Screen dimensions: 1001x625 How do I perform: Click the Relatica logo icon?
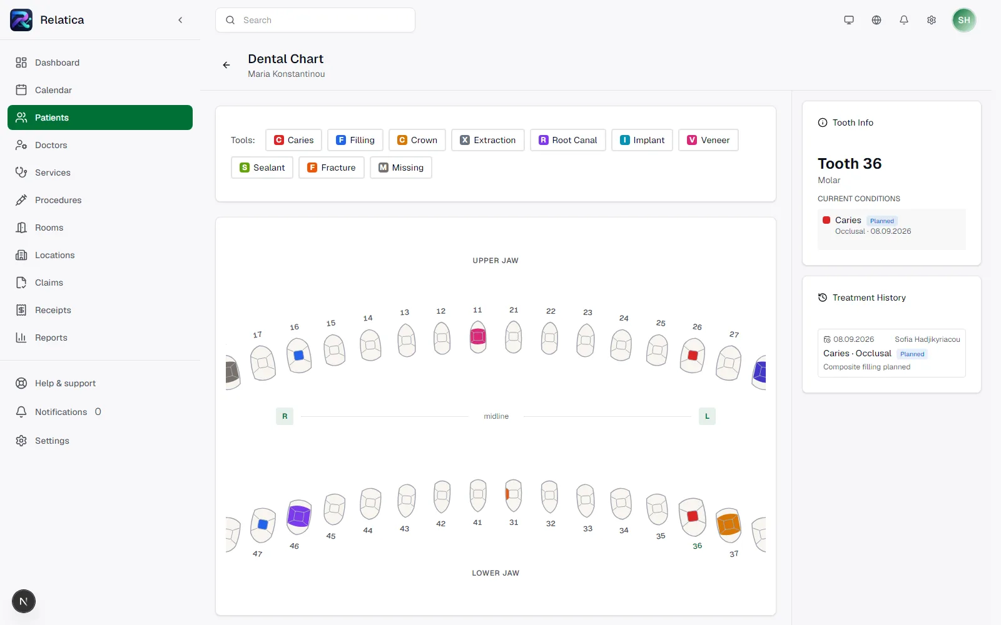pyautogui.click(x=21, y=20)
